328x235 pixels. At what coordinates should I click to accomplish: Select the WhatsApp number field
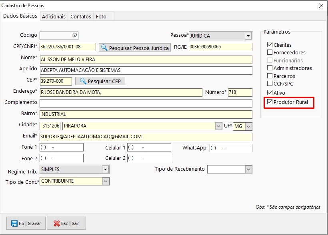point(231,148)
